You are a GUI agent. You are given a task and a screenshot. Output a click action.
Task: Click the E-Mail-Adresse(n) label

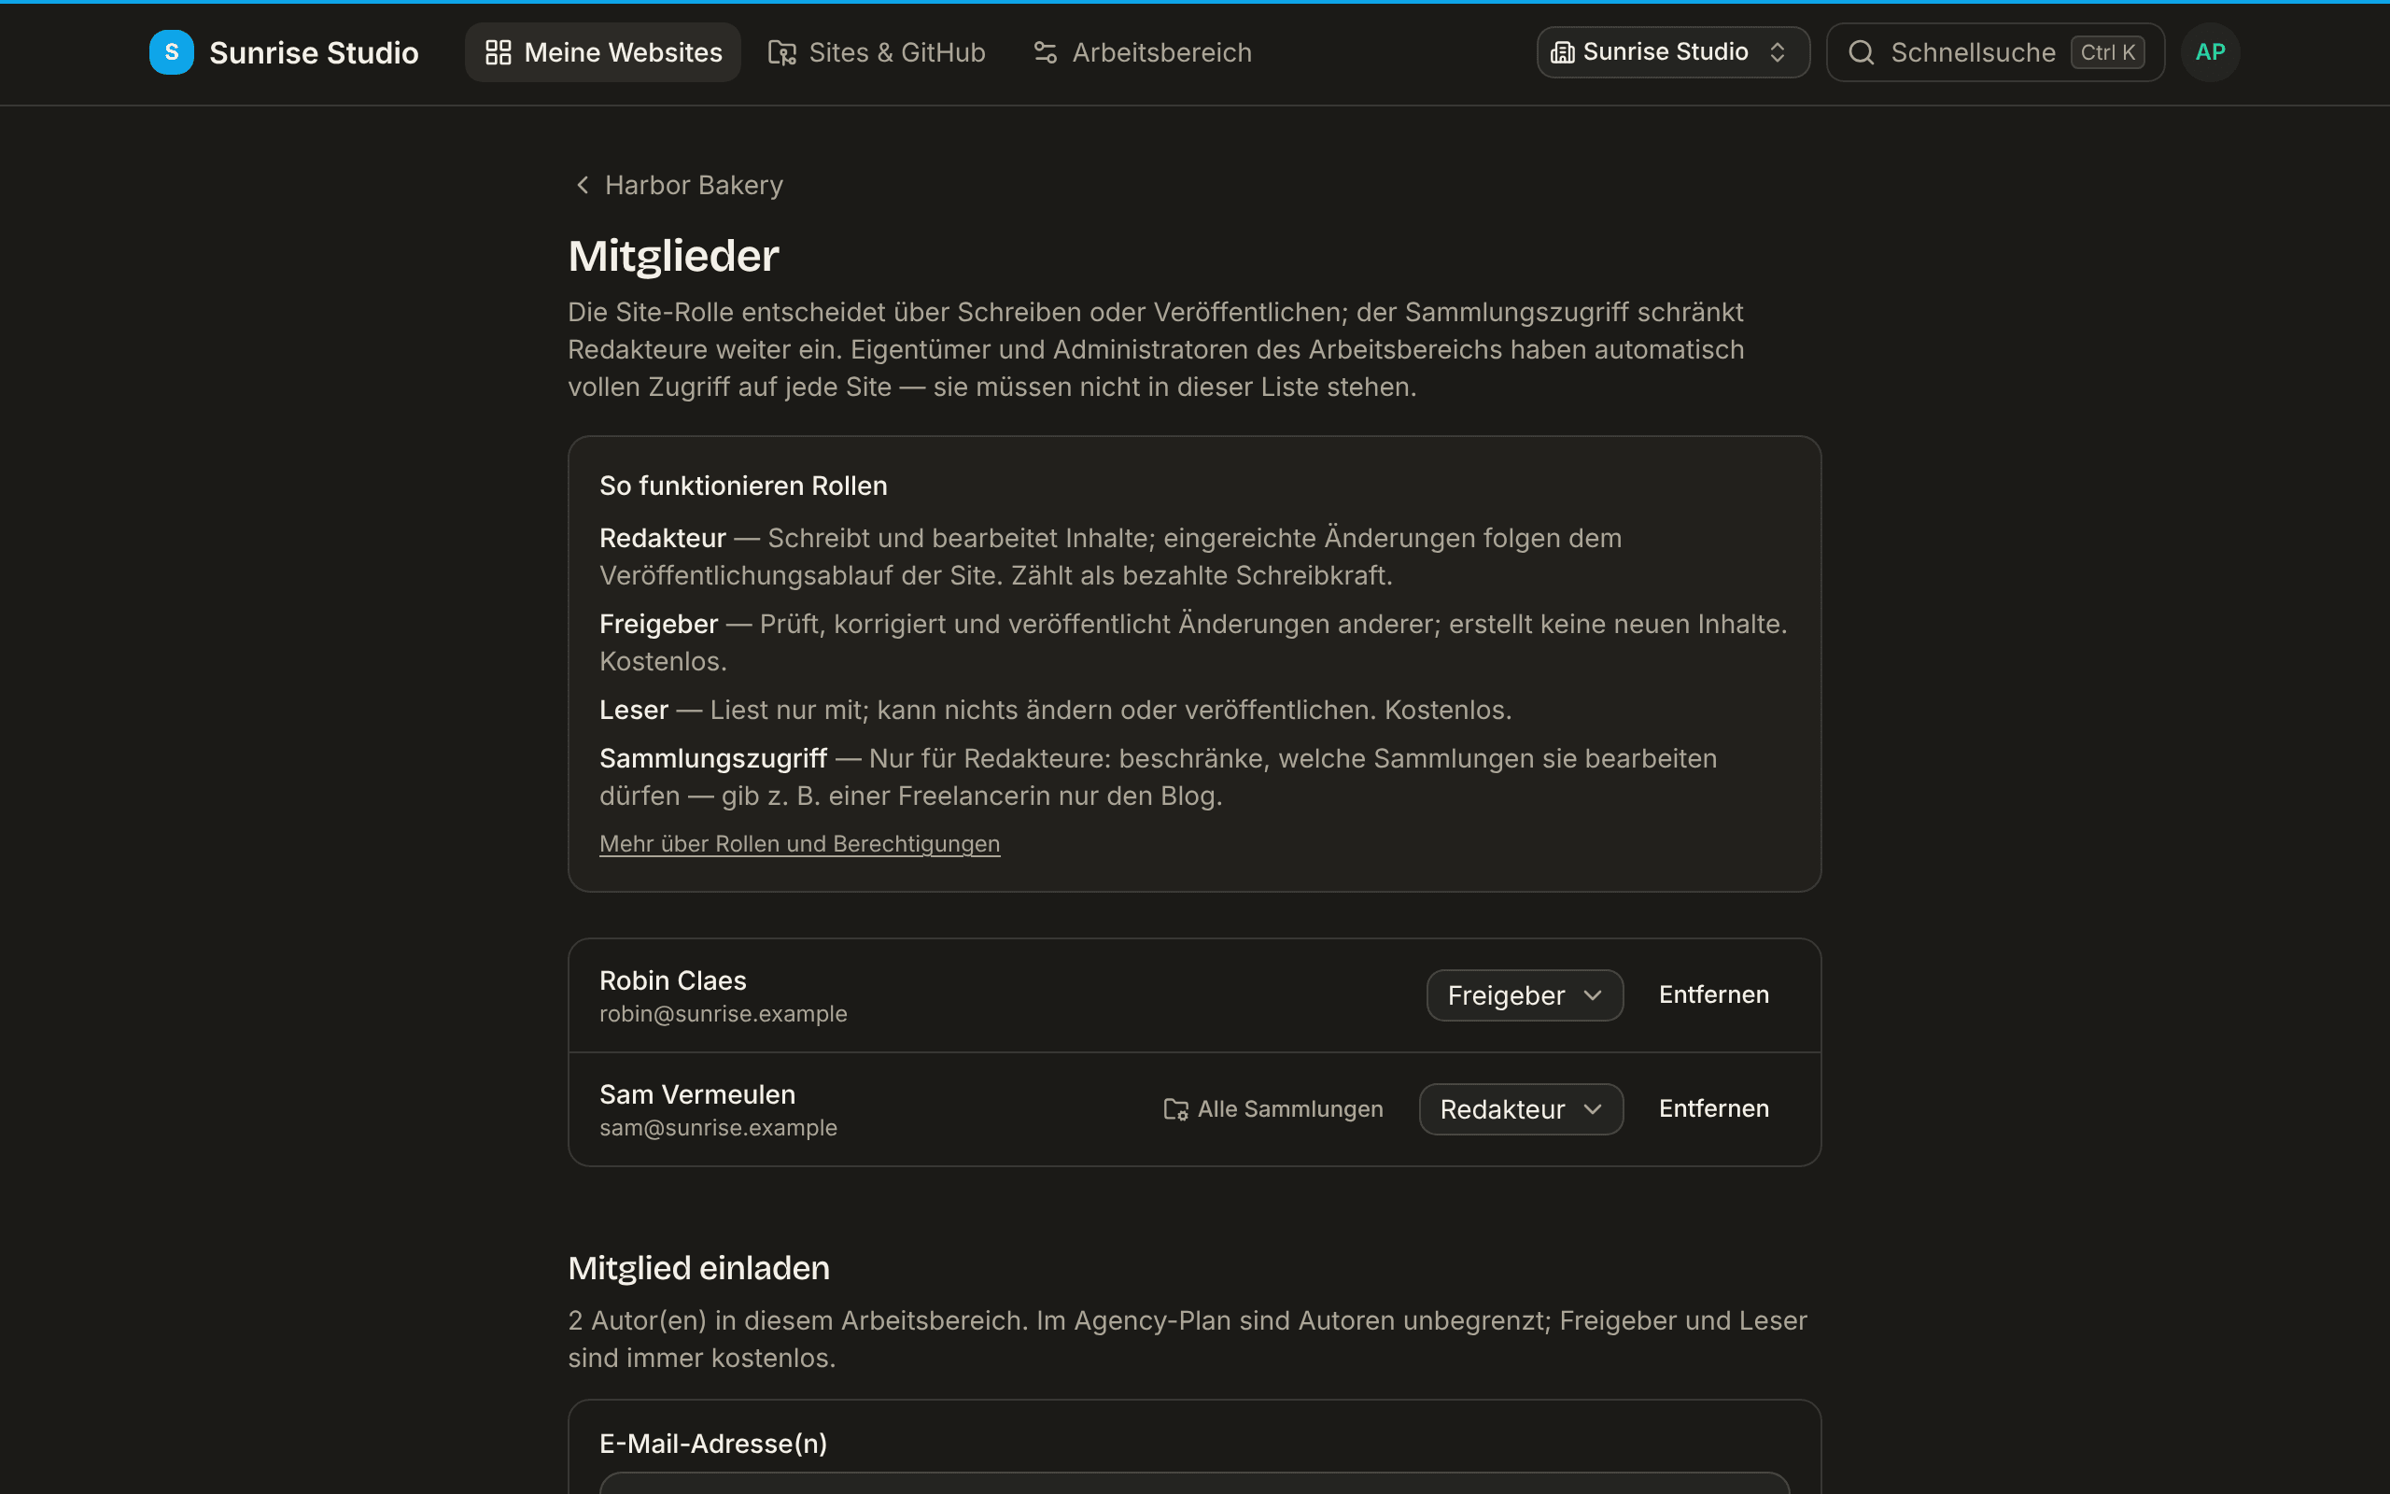click(x=713, y=1444)
